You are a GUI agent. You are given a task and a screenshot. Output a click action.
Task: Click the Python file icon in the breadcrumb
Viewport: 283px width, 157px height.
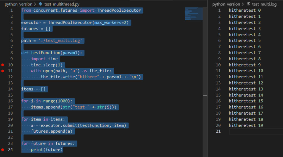[41, 4]
